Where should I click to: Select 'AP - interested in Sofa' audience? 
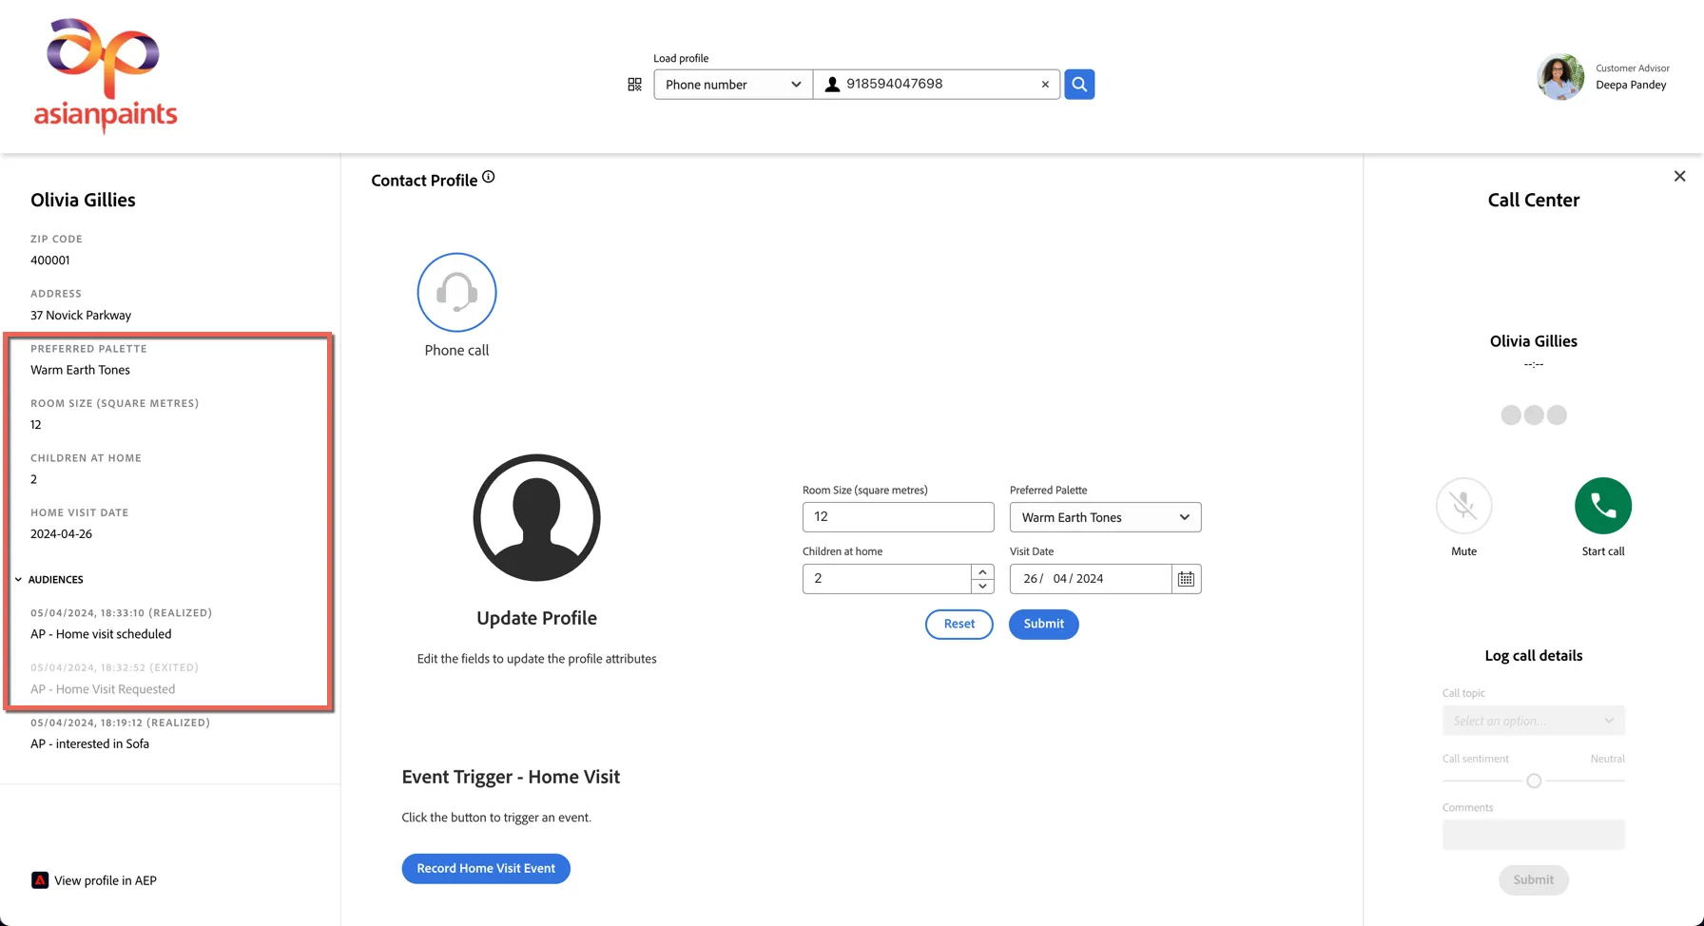(89, 743)
